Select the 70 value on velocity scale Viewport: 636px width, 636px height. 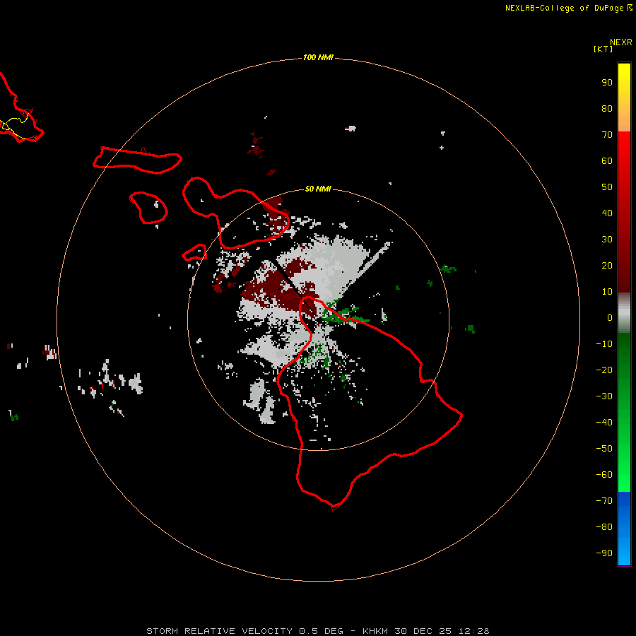coord(607,135)
